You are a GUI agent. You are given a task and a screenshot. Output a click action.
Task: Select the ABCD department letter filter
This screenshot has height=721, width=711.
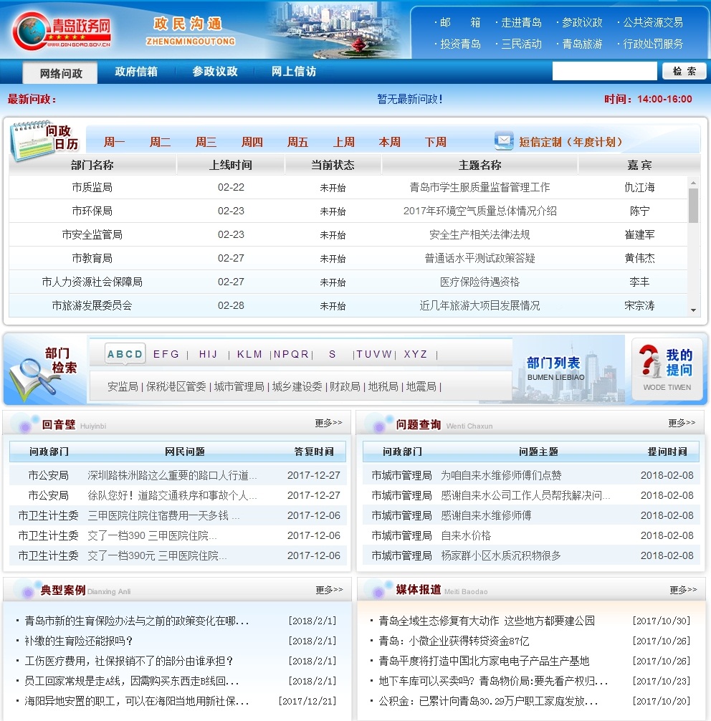pyautogui.click(x=125, y=354)
